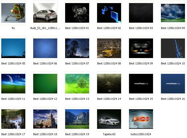This screenshot has width=187, height=138.
Task: Click the file name 'turbo1280x1024'
Action: [x=141, y=134]
